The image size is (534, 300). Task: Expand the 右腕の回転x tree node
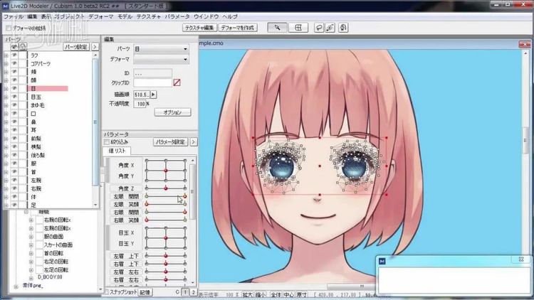click(31, 220)
